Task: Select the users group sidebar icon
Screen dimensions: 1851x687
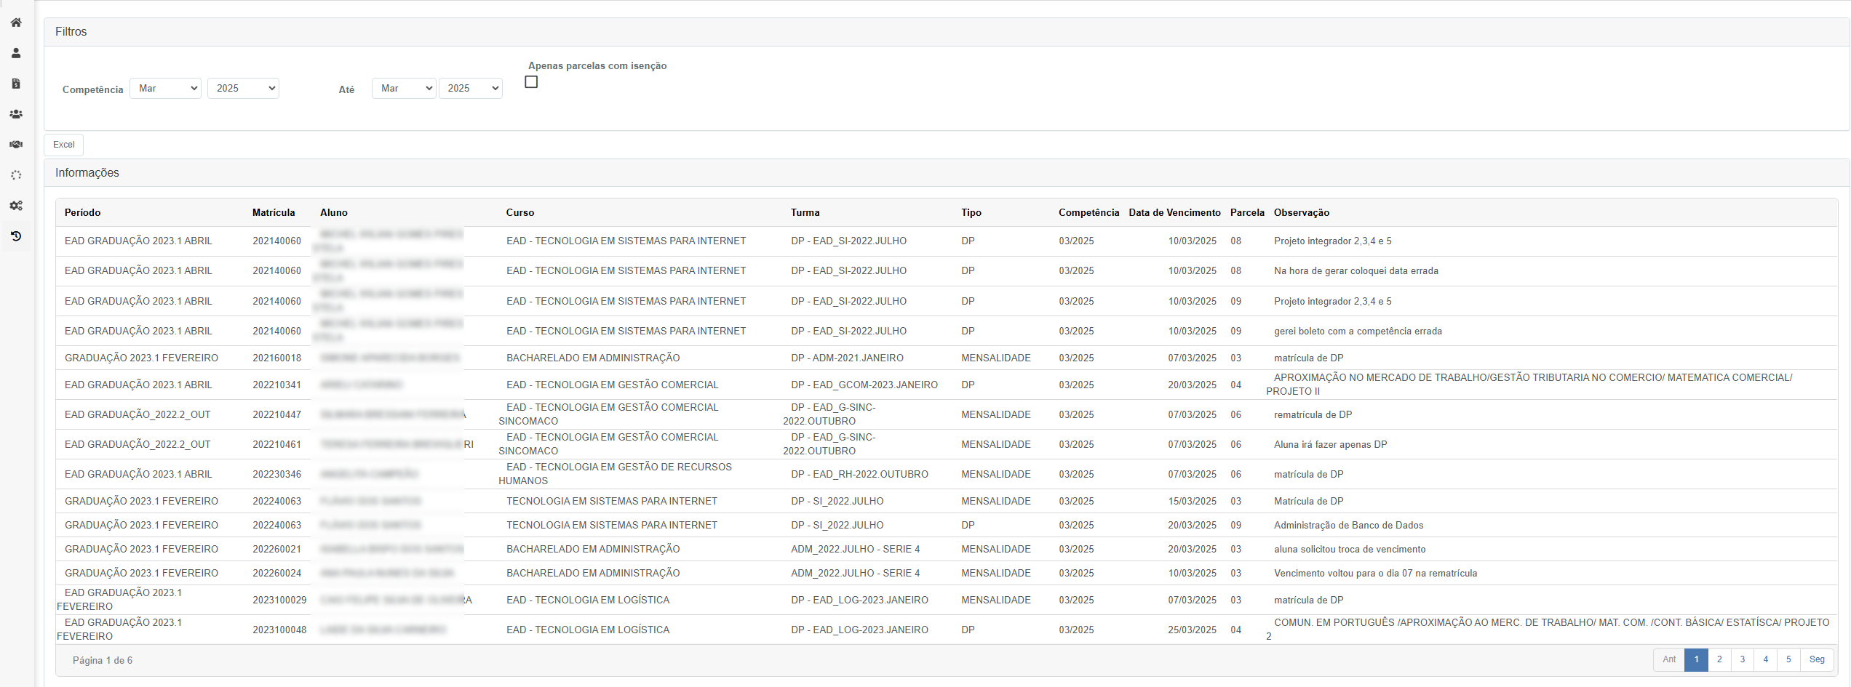Action: coord(16,114)
